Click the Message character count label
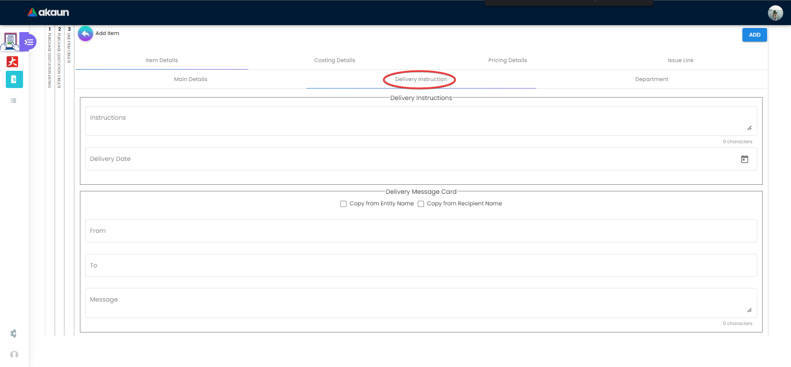This screenshot has height=367, width=791. pyautogui.click(x=737, y=323)
